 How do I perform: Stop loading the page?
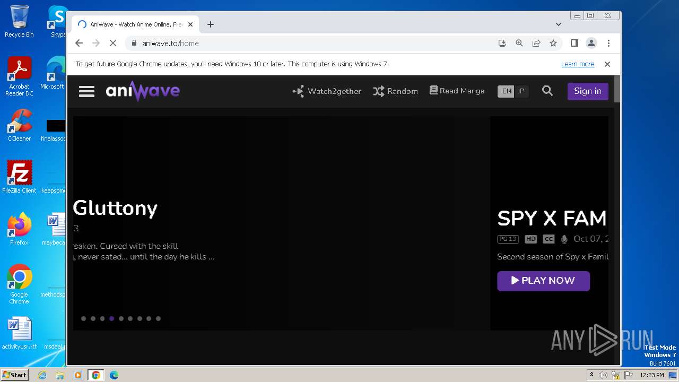[113, 44]
